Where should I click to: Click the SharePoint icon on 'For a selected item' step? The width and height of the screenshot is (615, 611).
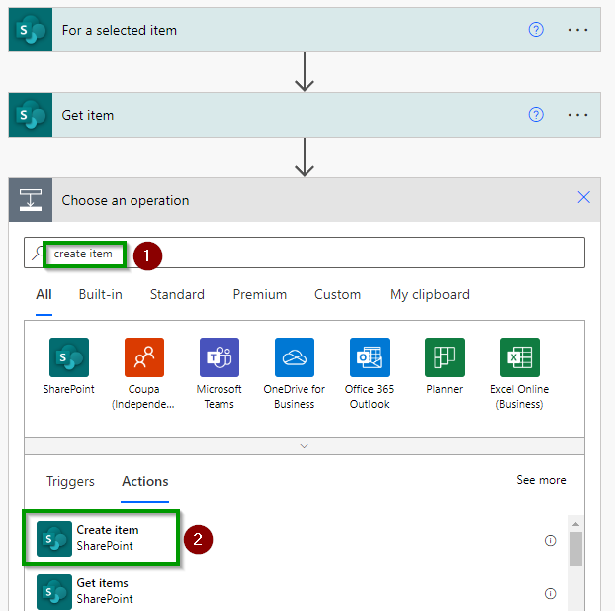click(31, 30)
